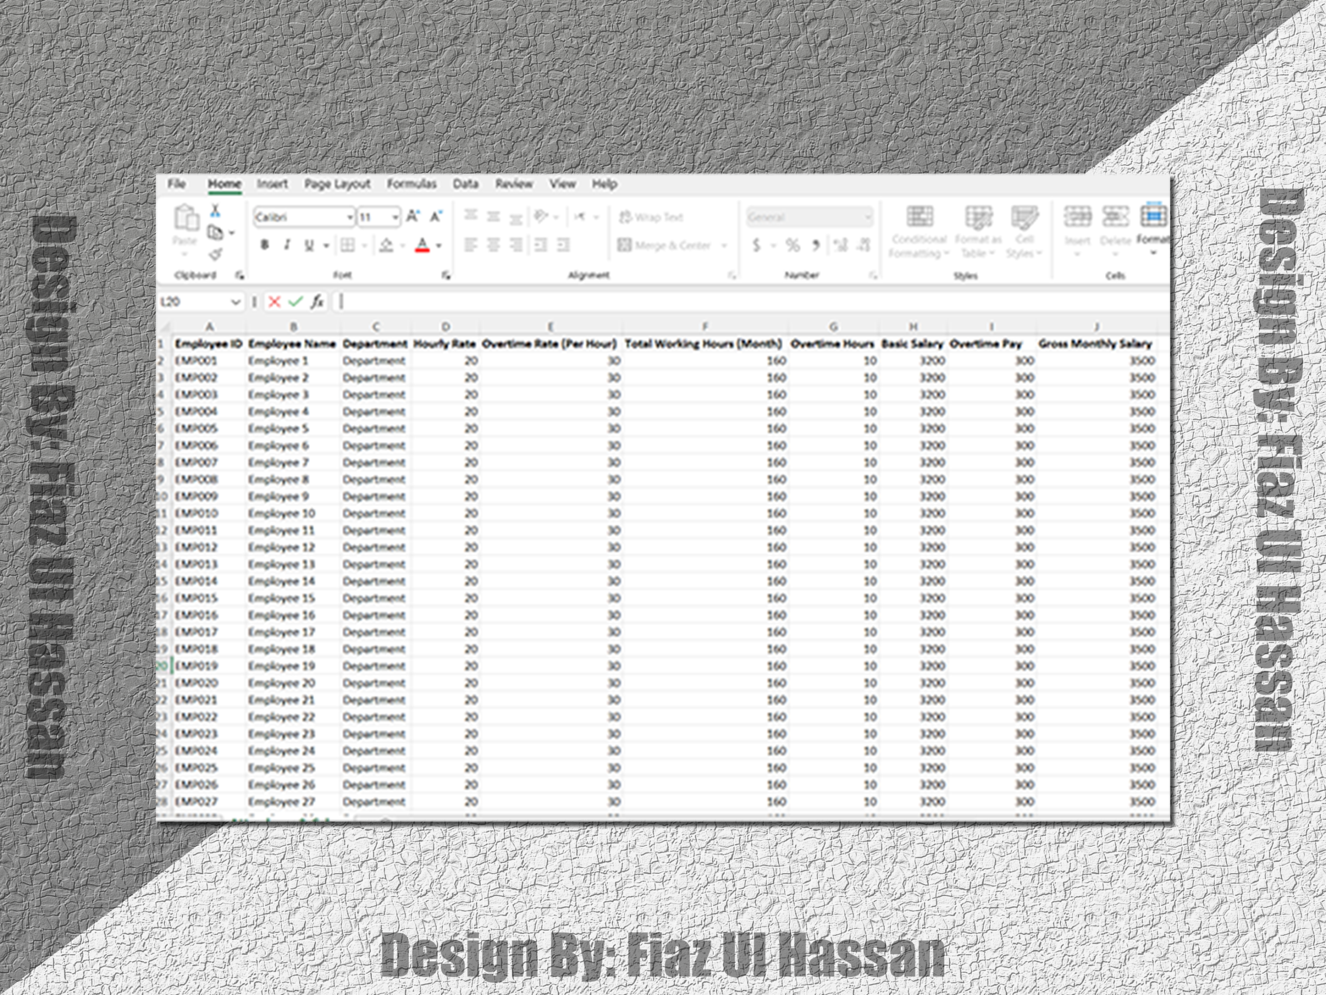Open the font size 11 dropdown
The height and width of the screenshot is (995, 1326).
pyautogui.click(x=395, y=217)
